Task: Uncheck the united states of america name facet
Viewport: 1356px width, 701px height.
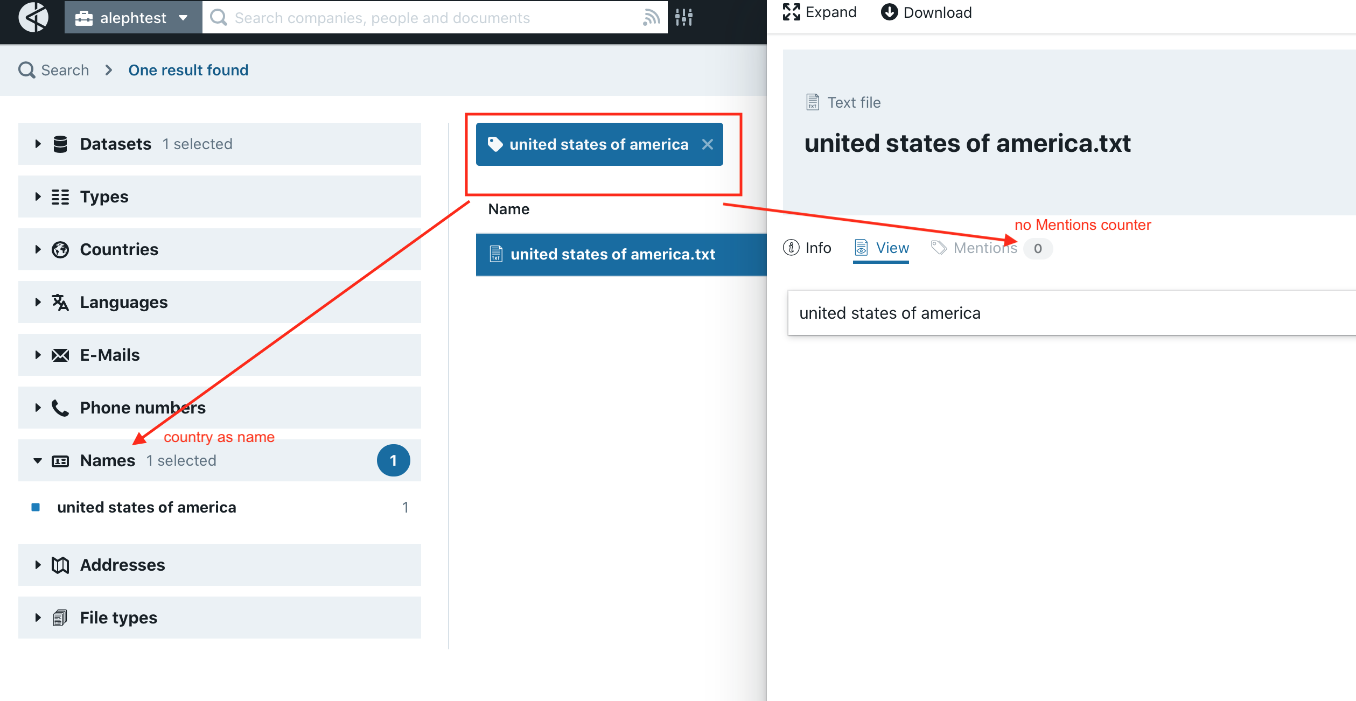Action: click(36, 507)
